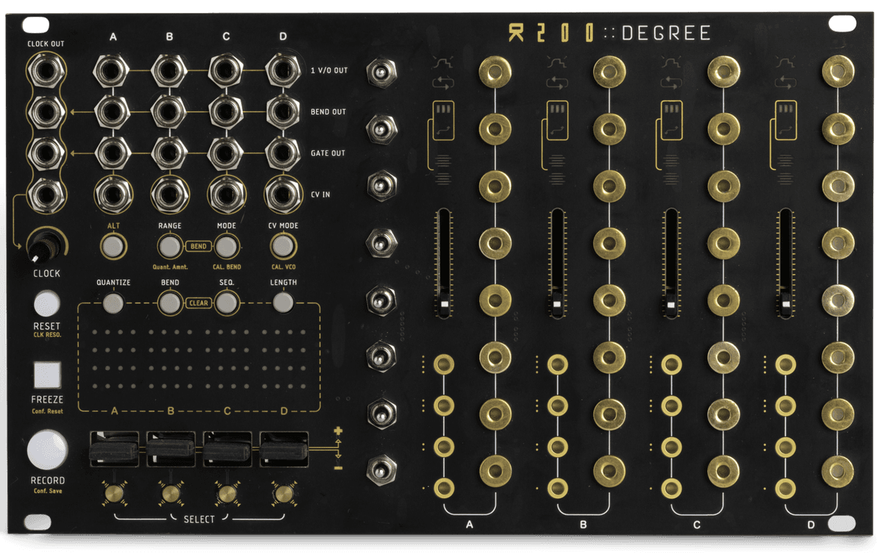Click channel D CV IN jack
The width and height of the screenshot is (882, 553).
point(282,193)
